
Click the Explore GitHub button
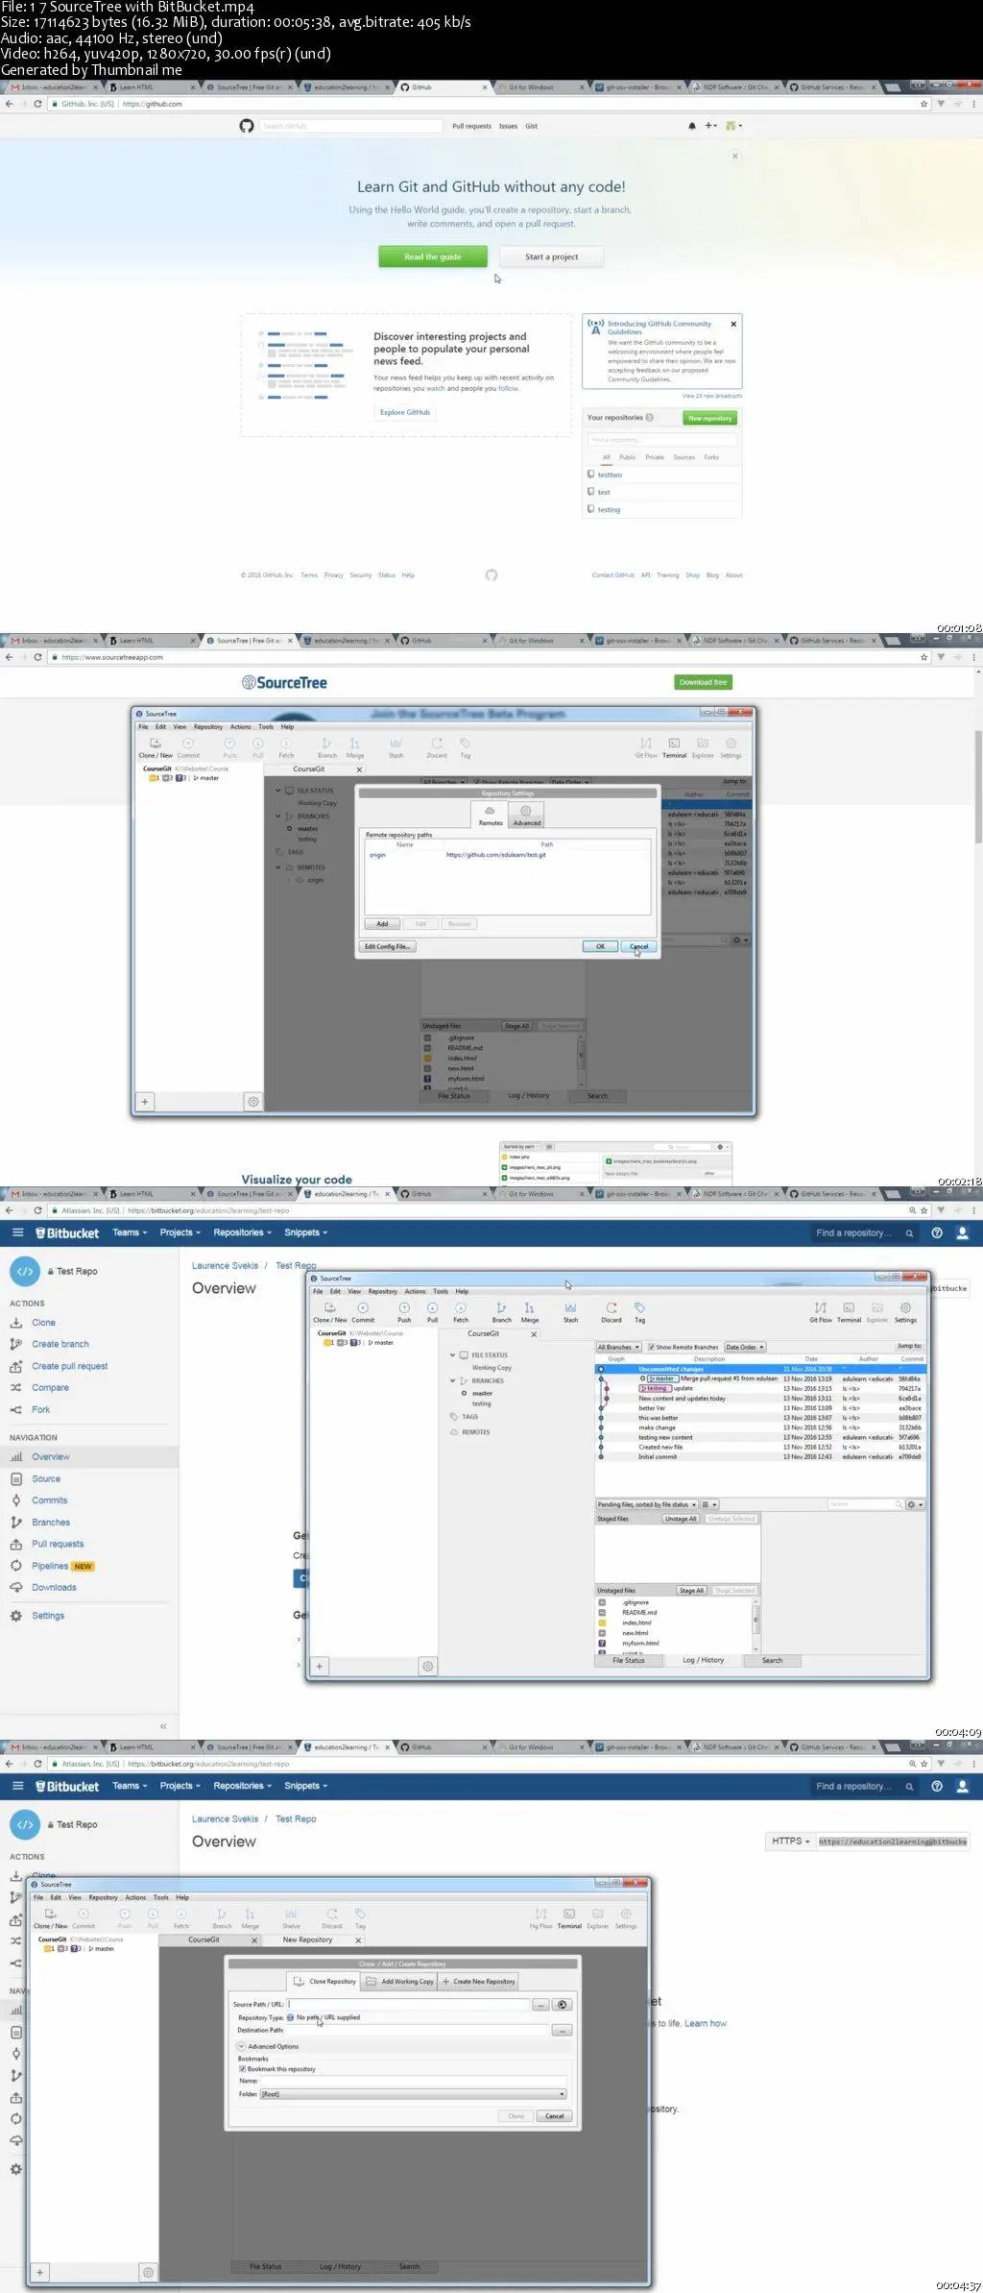coord(404,412)
